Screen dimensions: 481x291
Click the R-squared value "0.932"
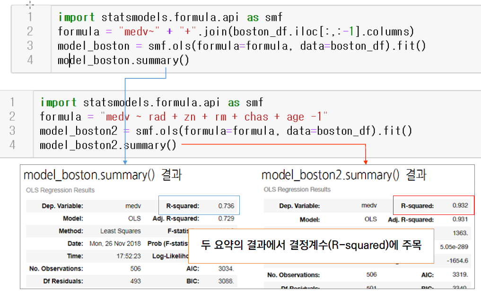[460, 205]
